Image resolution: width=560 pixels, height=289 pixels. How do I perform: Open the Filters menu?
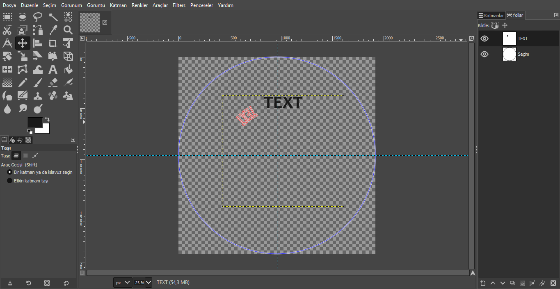[x=179, y=5]
